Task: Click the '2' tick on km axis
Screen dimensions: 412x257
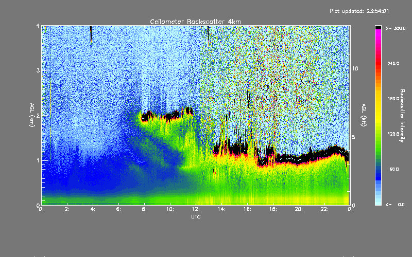Action: click(x=38, y=115)
